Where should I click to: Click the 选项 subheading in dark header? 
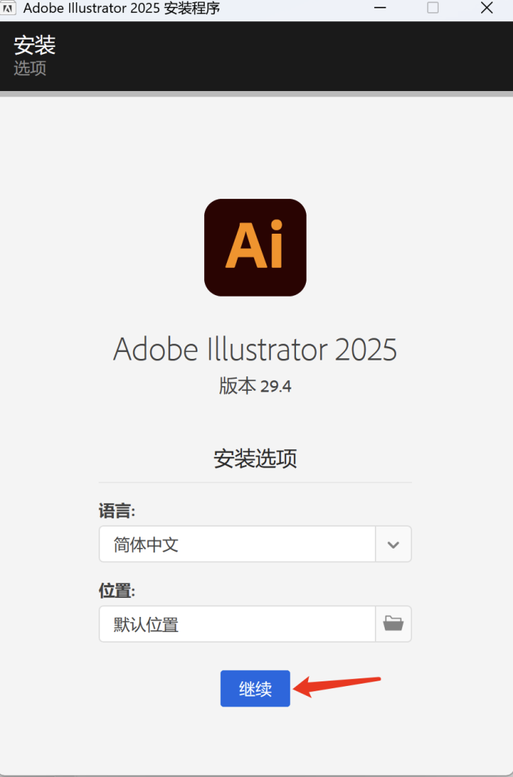click(30, 68)
